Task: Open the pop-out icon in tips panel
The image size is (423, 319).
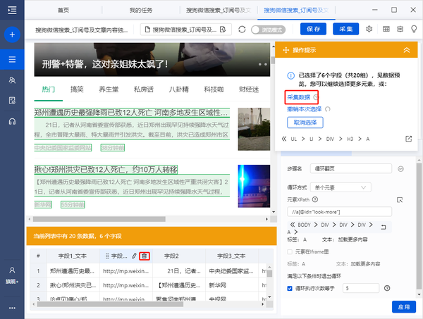Action: coord(408,139)
